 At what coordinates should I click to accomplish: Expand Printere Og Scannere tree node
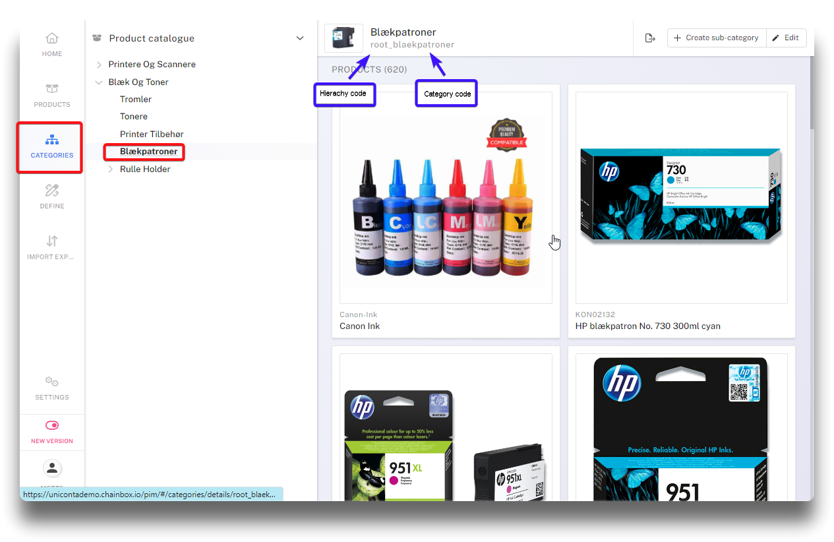99,65
